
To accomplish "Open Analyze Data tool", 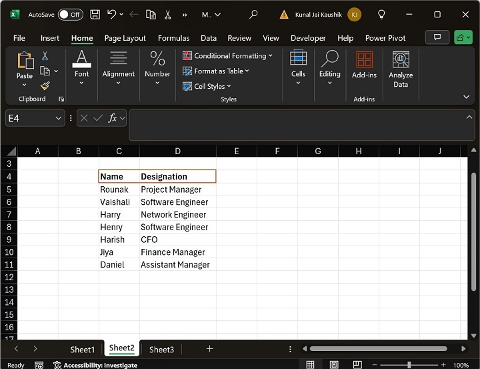I will tap(401, 70).
